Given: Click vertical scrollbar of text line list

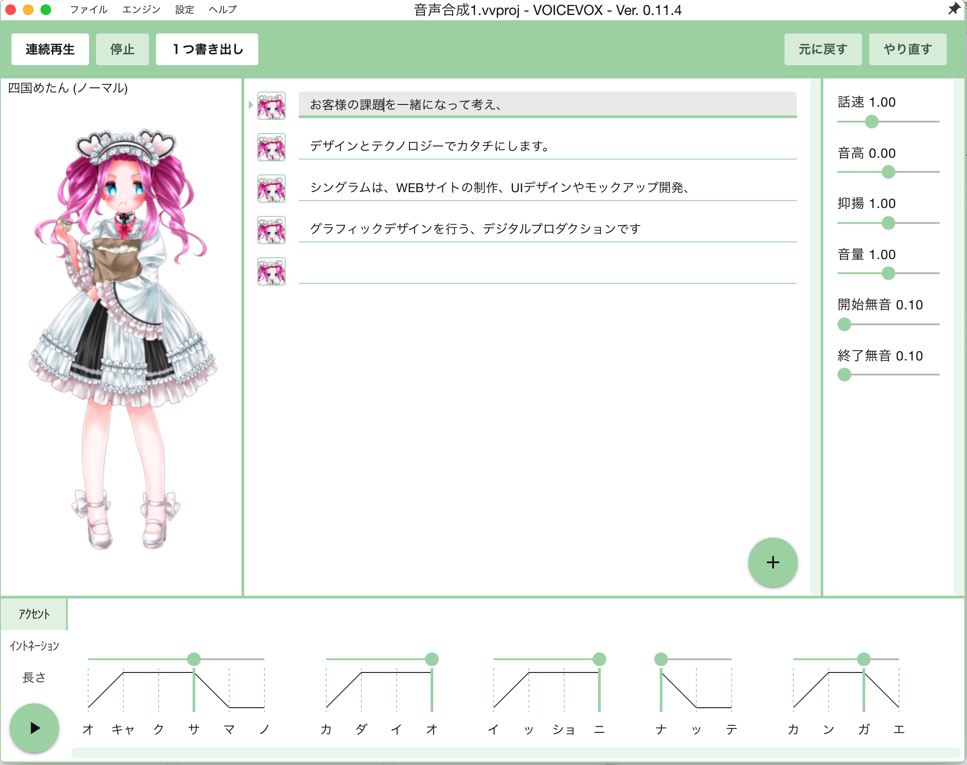Looking at the screenshot, I should (815, 337).
